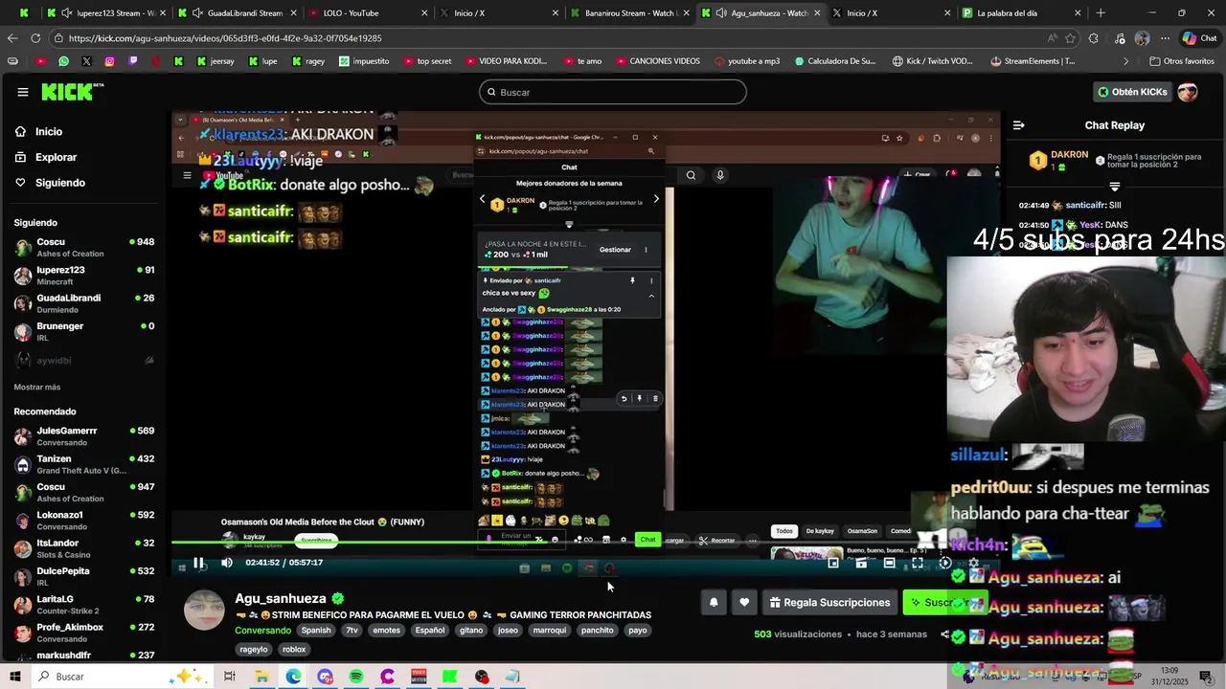Open the user profile avatar menu

click(1188, 92)
